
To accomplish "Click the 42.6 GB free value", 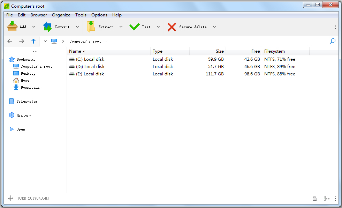I will 252,59.
